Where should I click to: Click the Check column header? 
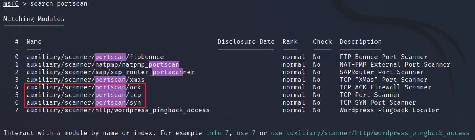(323, 42)
